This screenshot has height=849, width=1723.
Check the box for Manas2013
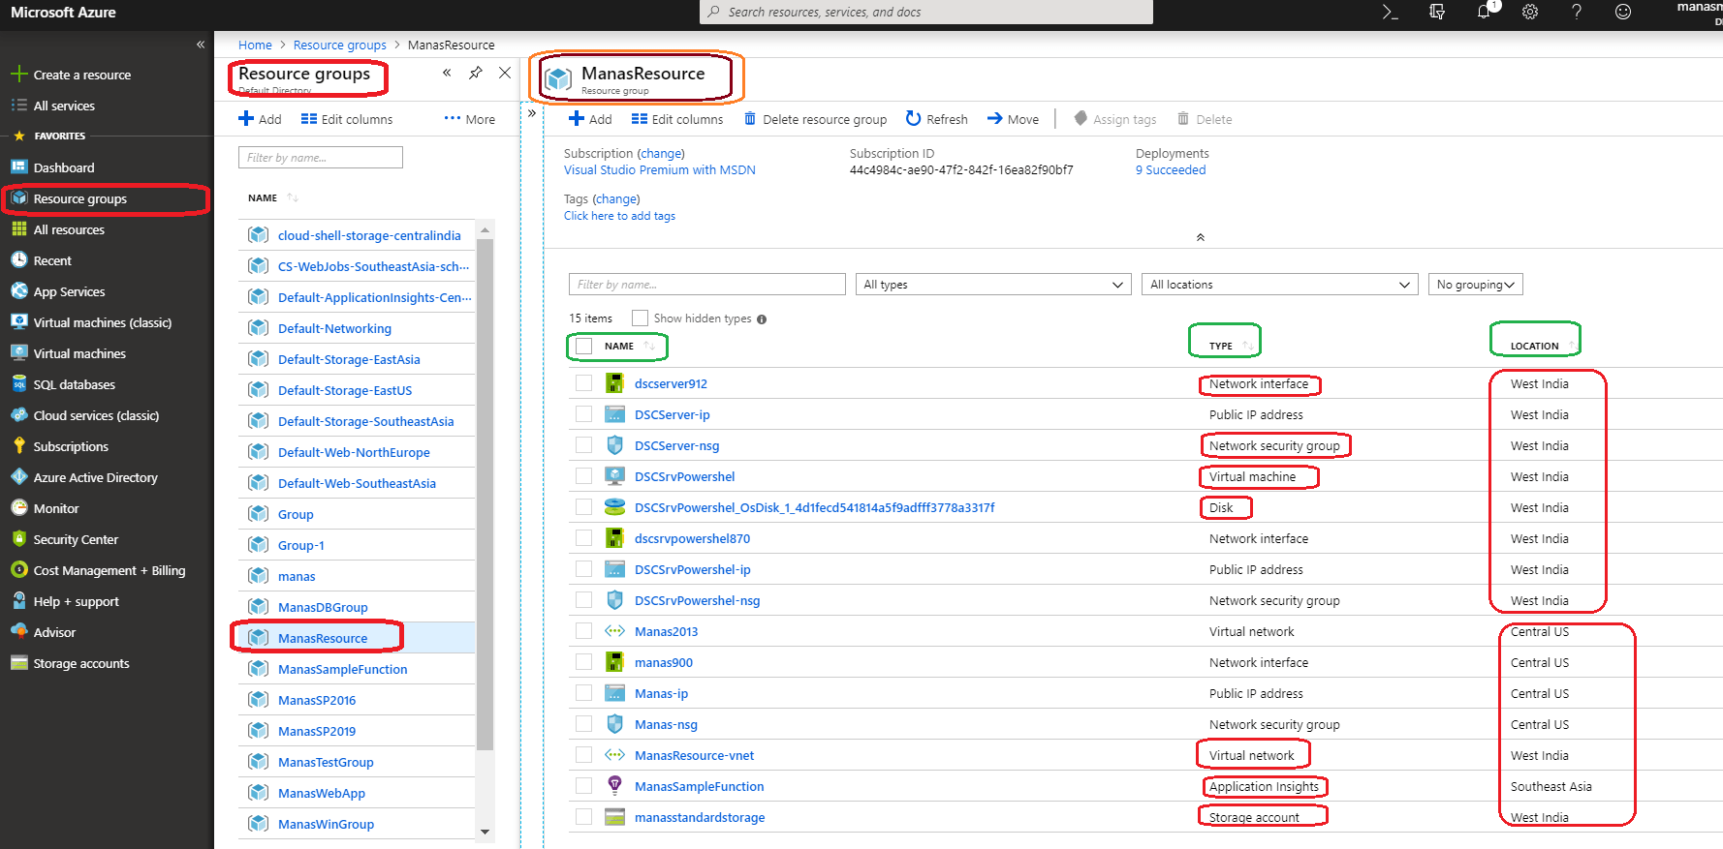tap(583, 631)
